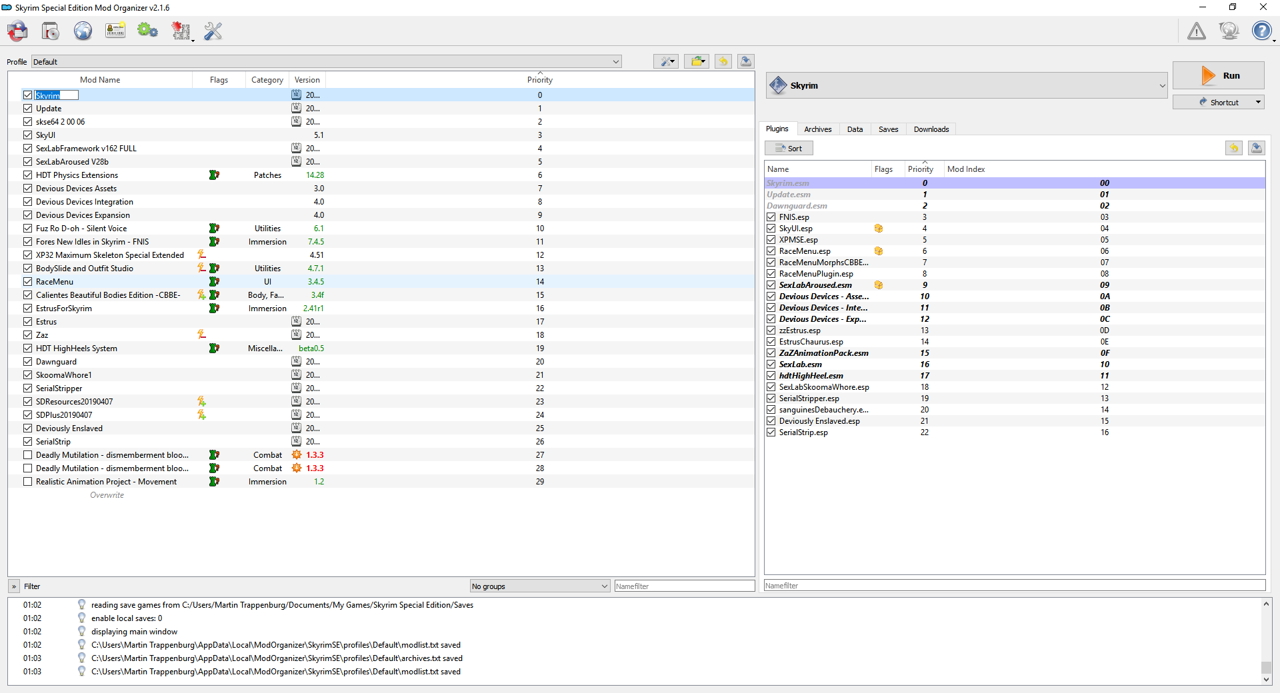Image resolution: width=1280 pixels, height=693 pixels.
Task: Open the No groups dropdown
Action: [540, 586]
